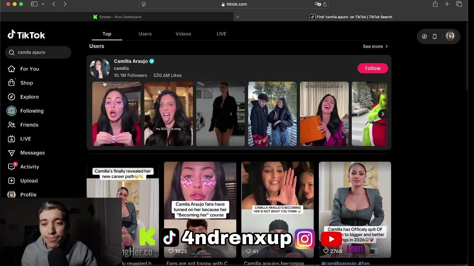Image resolution: width=474 pixels, height=266 pixels.
Task: Expand users with See more chevron
Action: [387, 47]
